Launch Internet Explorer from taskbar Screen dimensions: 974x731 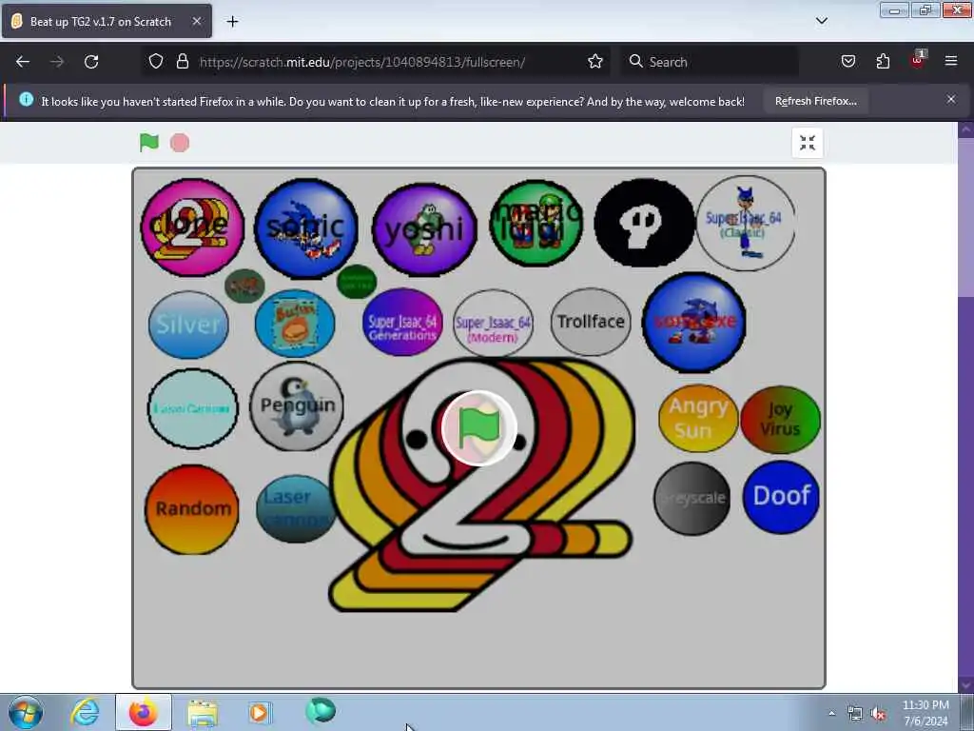click(x=85, y=712)
